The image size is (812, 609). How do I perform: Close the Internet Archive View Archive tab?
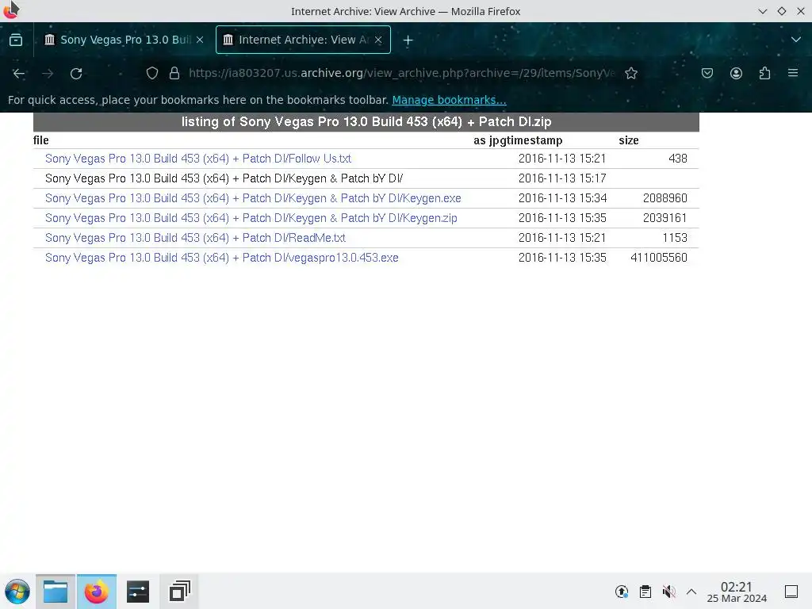pos(378,40)
